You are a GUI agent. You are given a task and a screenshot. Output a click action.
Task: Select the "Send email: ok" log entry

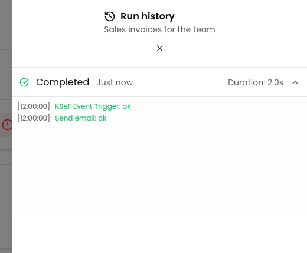click(x=81, y=118)
